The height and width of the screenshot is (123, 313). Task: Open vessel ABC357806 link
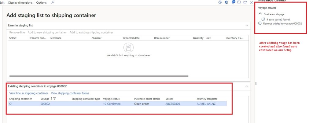173,104
